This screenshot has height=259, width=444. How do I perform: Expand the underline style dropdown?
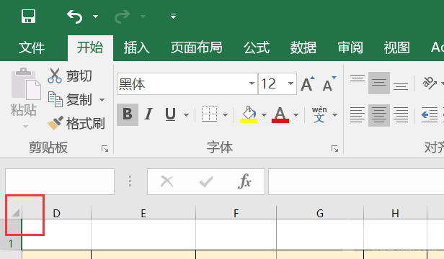(186, 115)
